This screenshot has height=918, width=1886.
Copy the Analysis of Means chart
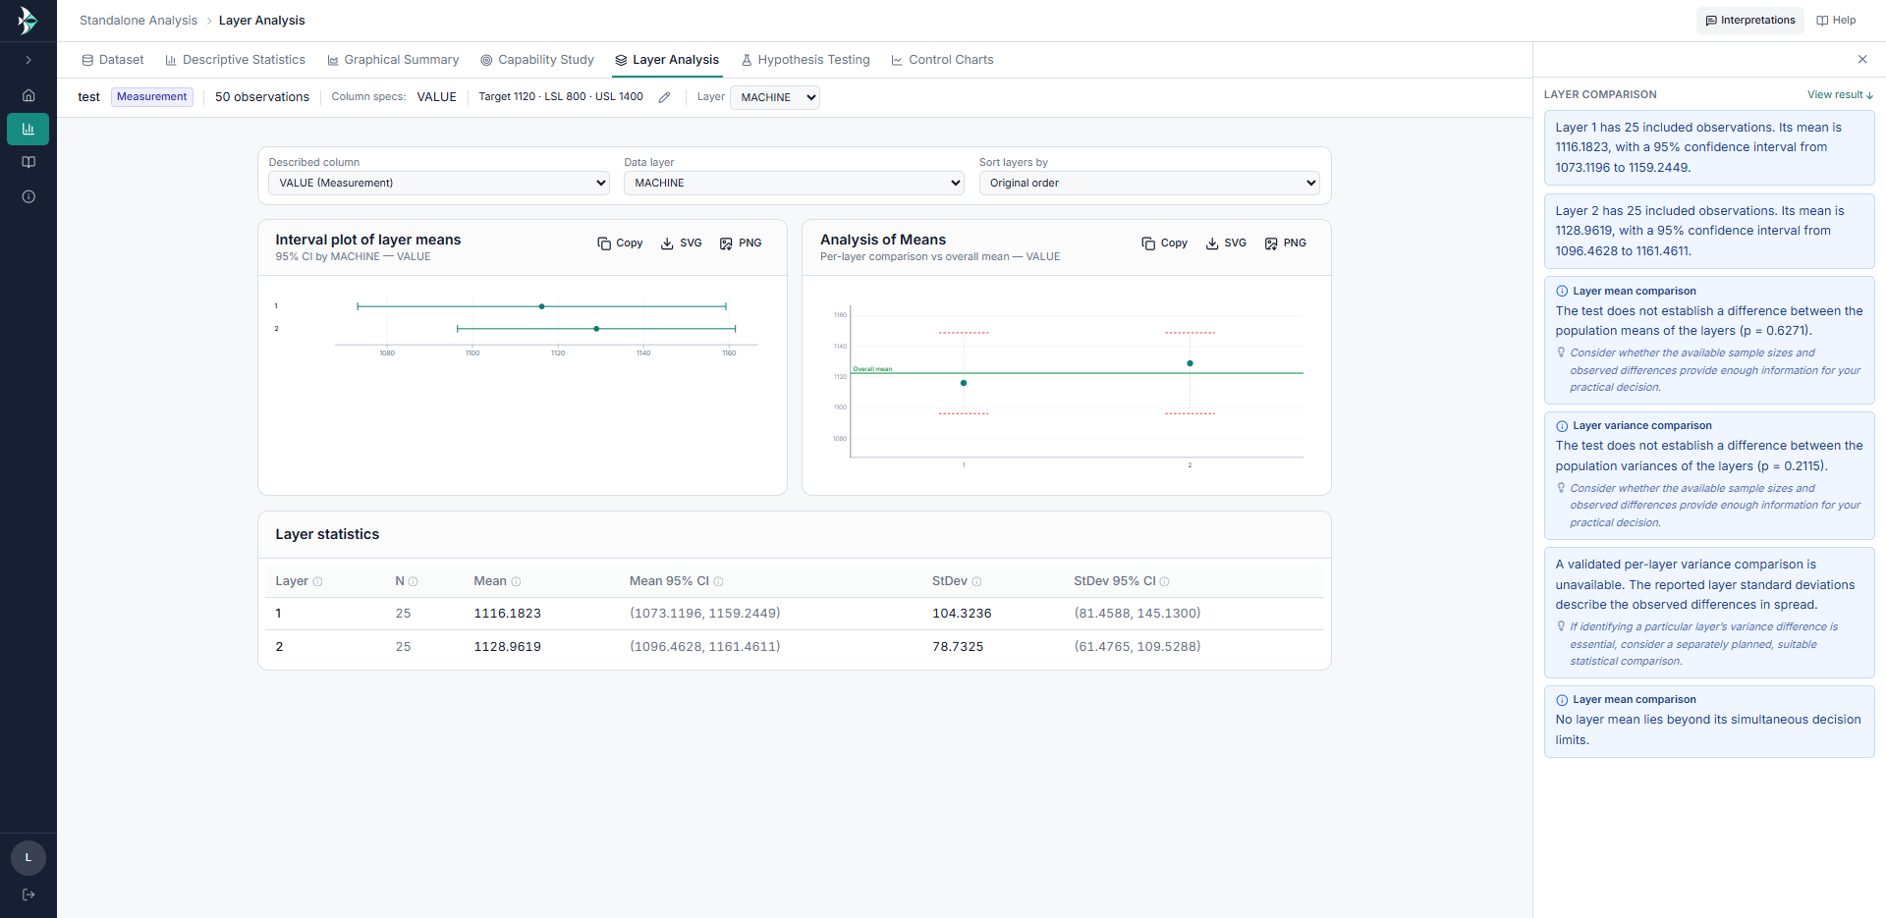pos(1164,243)
